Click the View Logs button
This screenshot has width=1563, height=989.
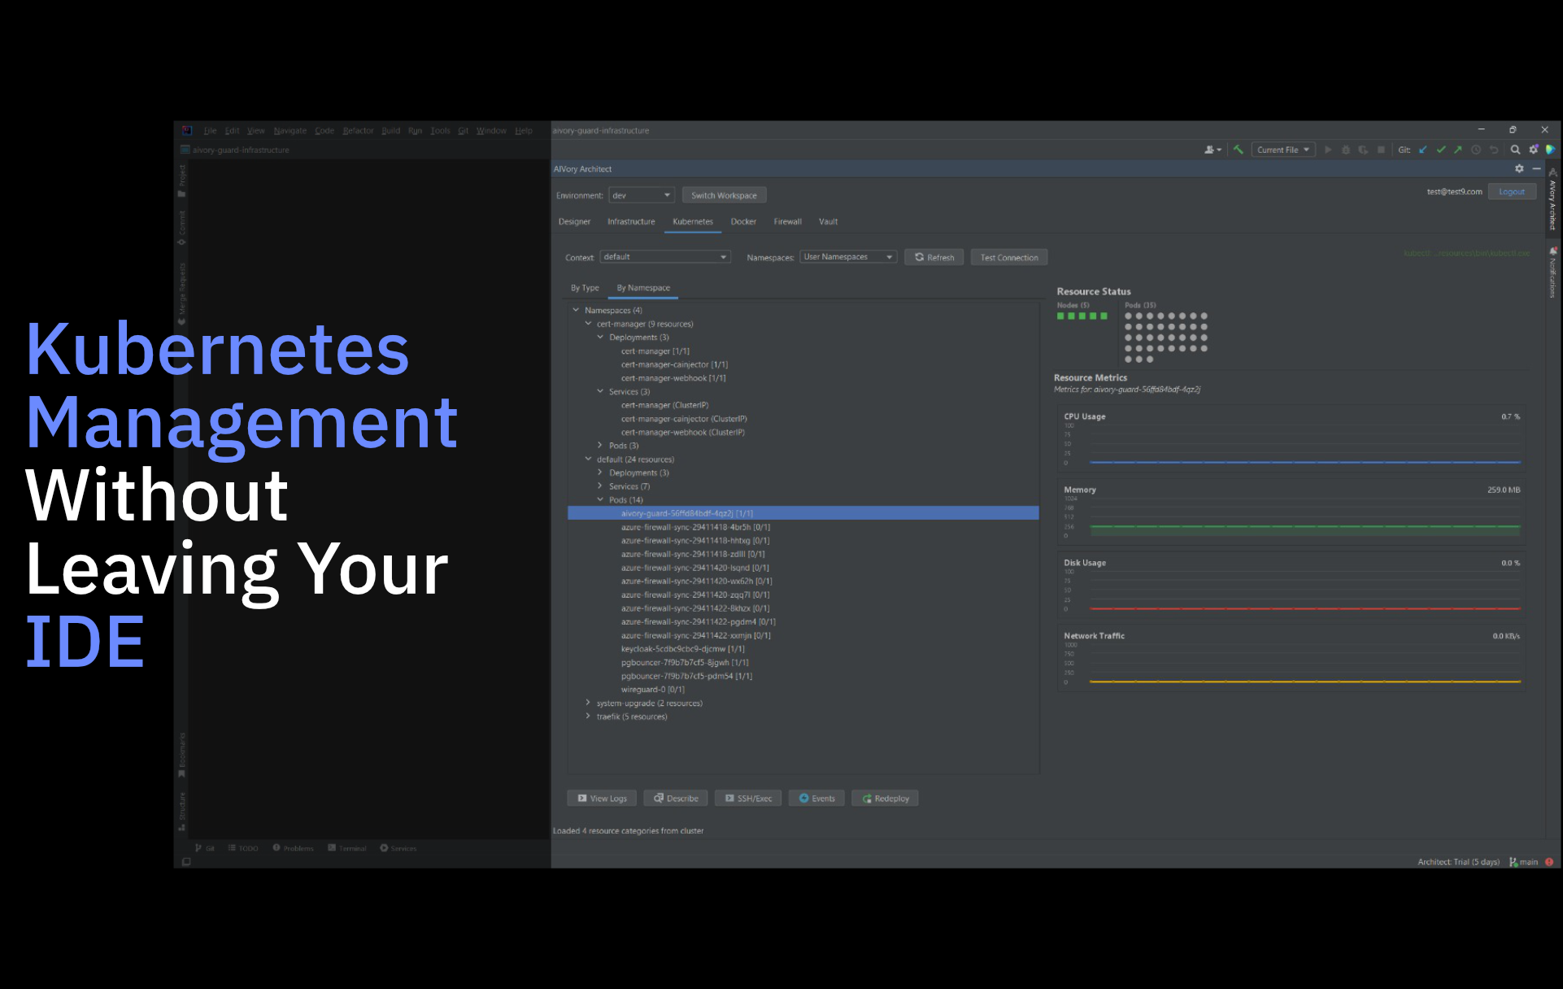602,799
